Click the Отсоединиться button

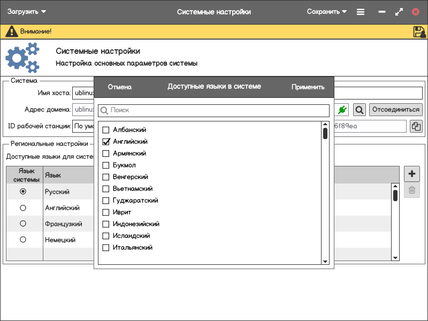coord(395,110)
